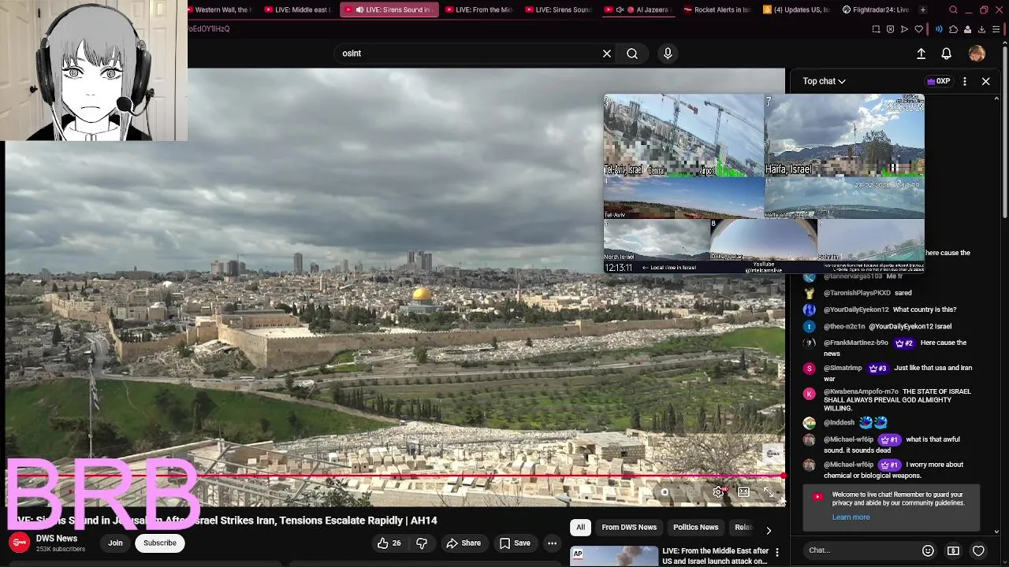Join the DWS News channel membership
This screenshot has width=1009, height=567.
point(115,543)
